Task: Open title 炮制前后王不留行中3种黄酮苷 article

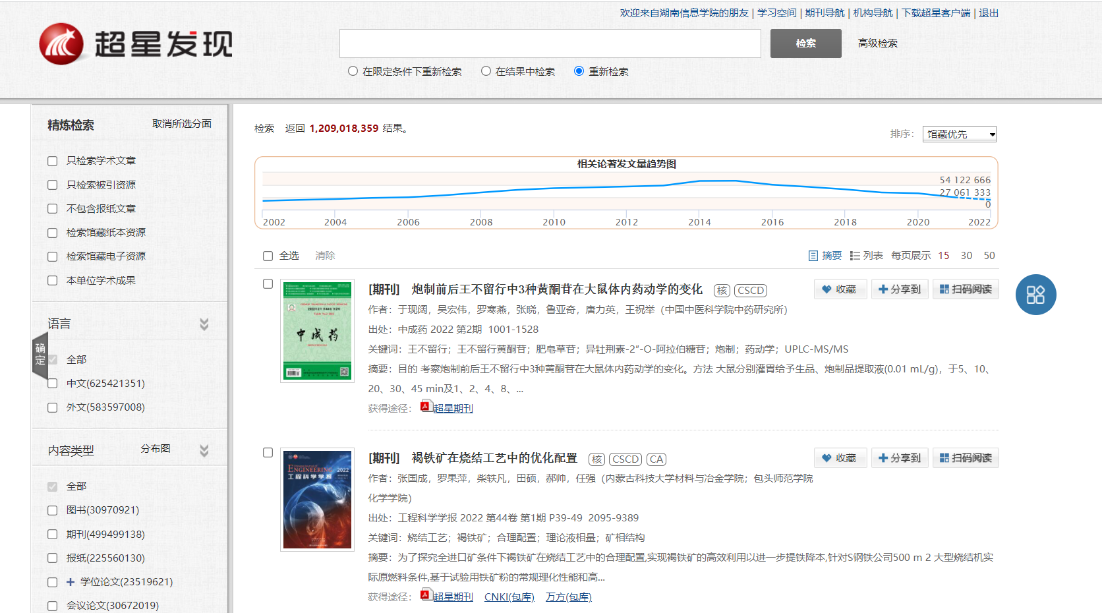Action: click(x=557, y=289)
